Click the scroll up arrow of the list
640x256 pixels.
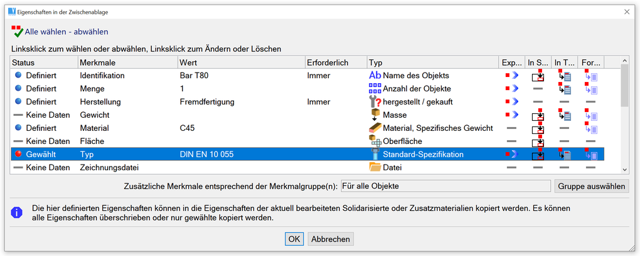click(x=624, y=63)
